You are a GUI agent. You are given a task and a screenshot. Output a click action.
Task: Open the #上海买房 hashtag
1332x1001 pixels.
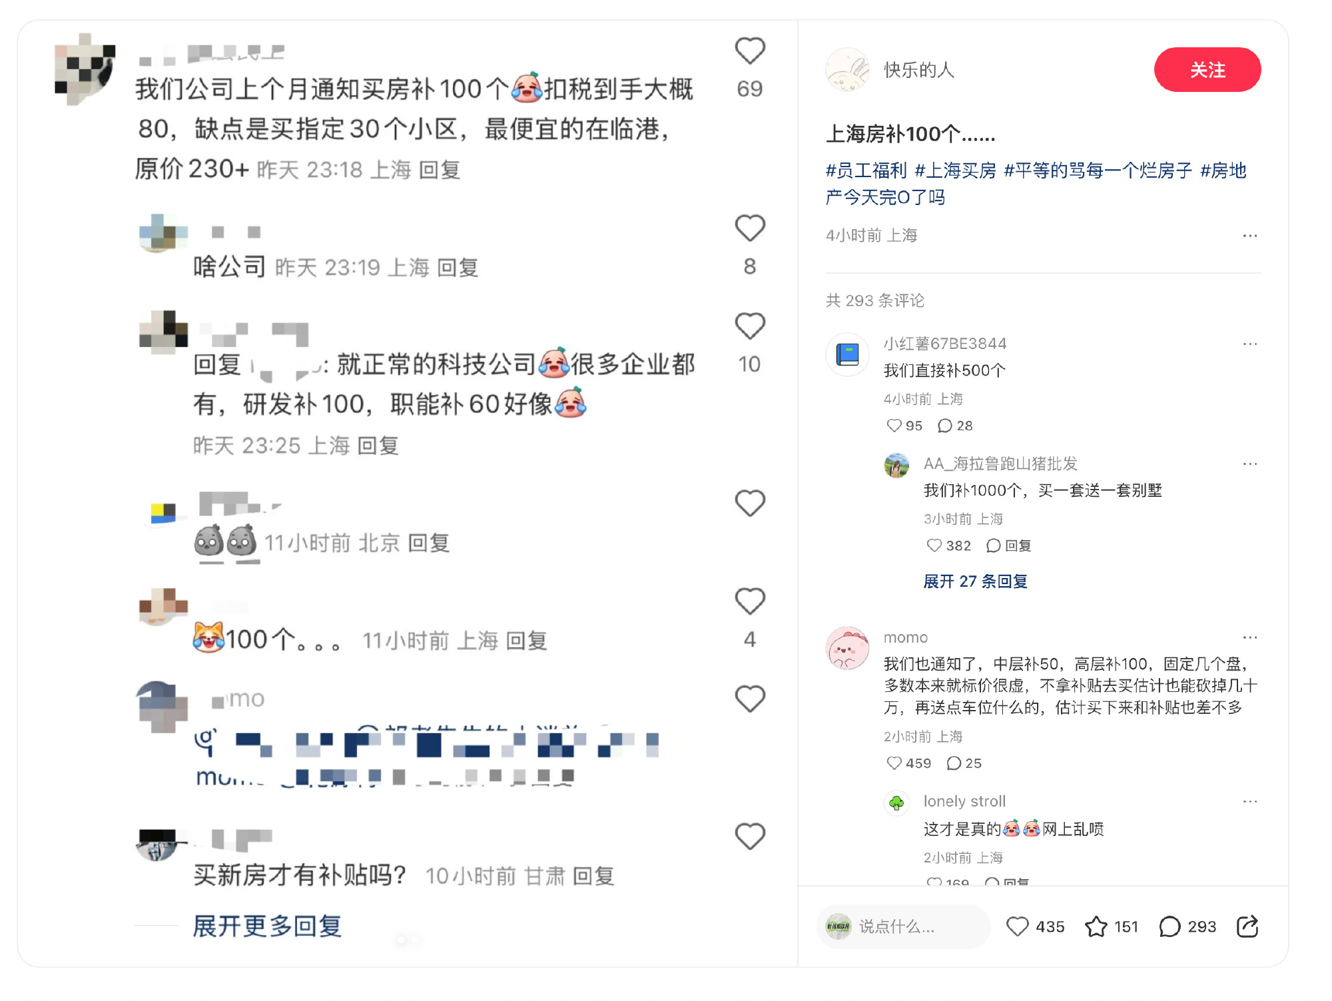955,170
